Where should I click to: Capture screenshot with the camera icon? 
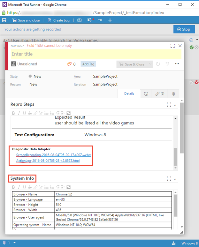pyautogui.click(x=80, y=20)
